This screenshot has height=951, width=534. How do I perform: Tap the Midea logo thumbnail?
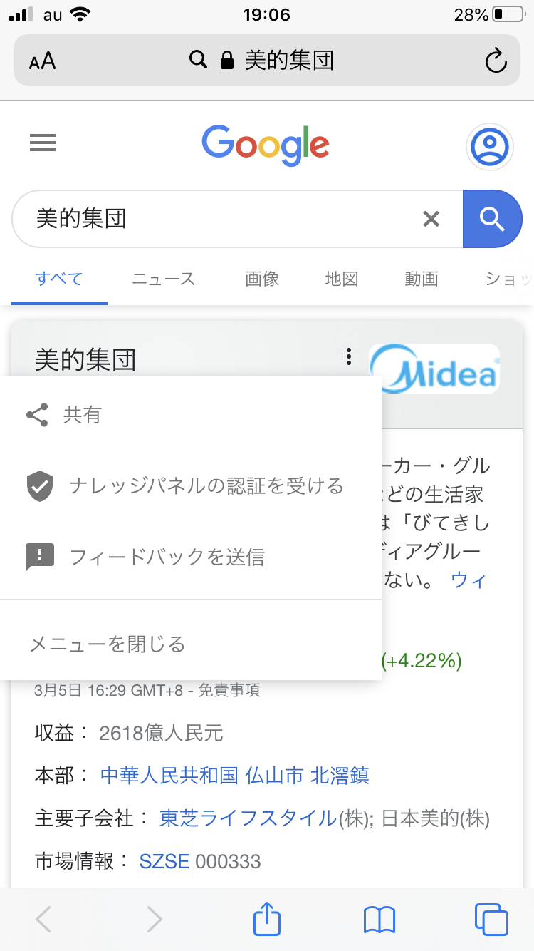(x=434, y=369)
